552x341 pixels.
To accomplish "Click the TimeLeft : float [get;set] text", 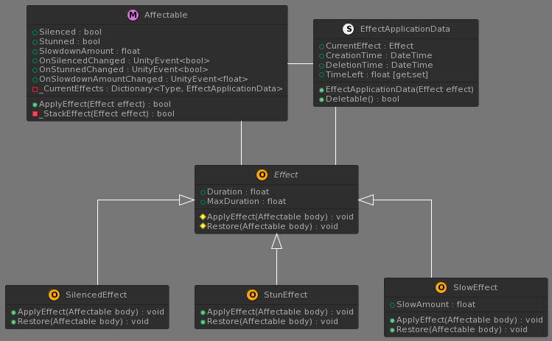I will (377, 74).
